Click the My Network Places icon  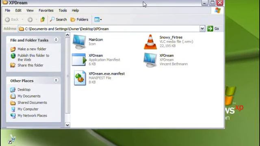(x=13, y=116)
